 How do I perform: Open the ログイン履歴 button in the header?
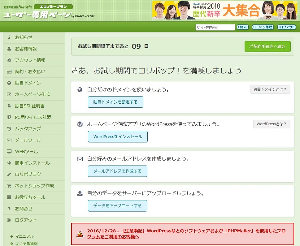pos(263,27)
